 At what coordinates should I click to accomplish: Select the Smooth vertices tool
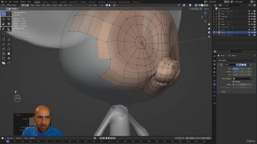click(9, 54)
